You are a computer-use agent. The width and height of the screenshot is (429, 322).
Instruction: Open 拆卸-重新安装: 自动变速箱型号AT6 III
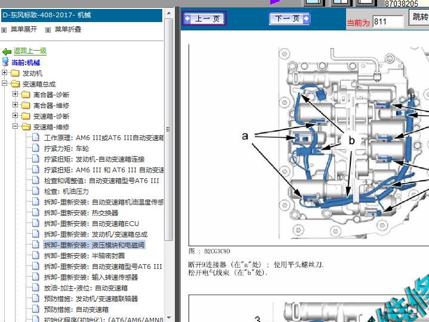coord(103,267)
